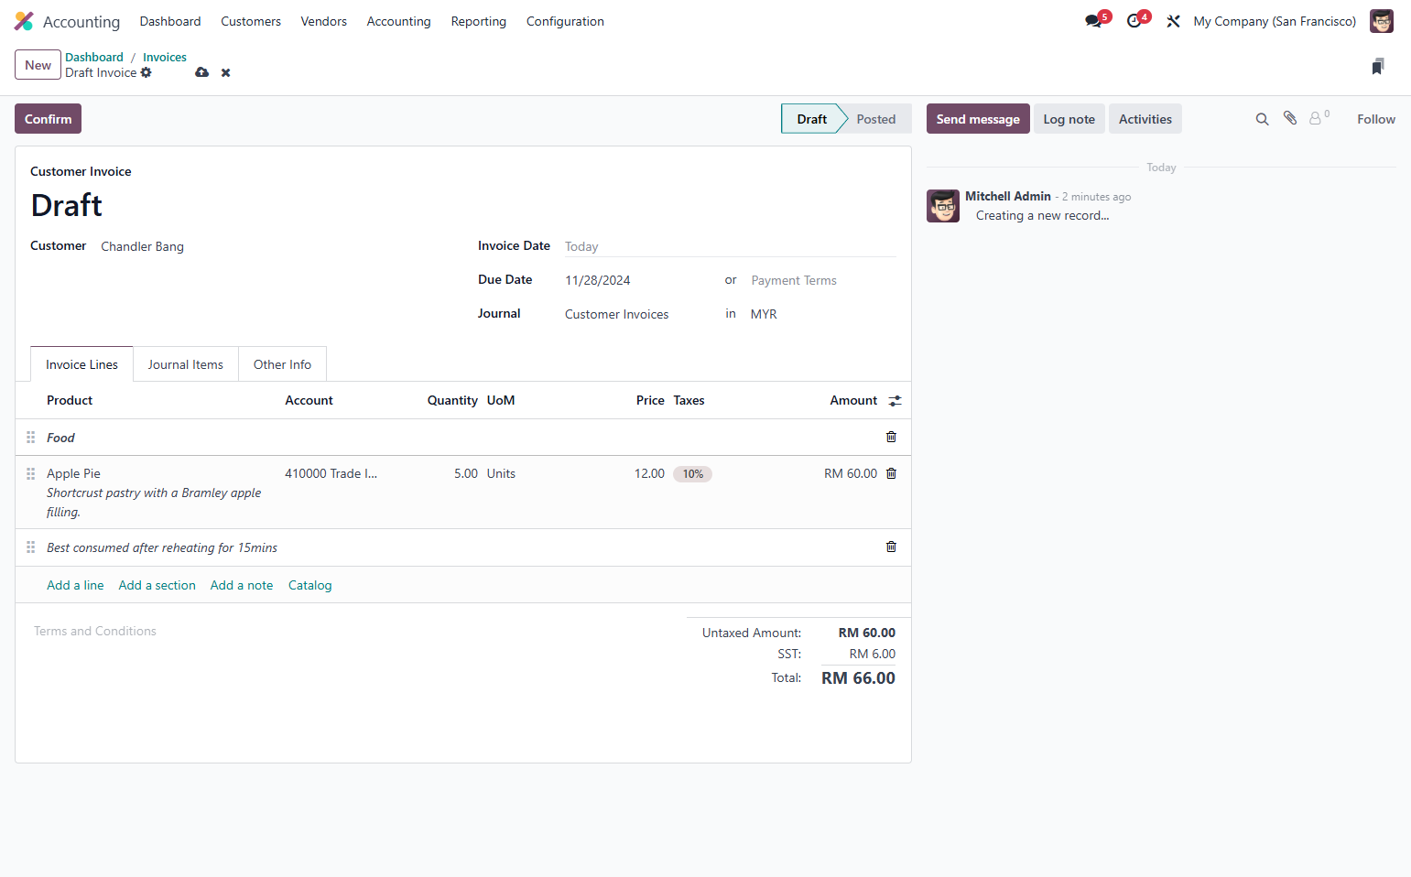
Task: Search messages with the magnifier icon
Action: pyautogui.click(x=1262, y=119)
